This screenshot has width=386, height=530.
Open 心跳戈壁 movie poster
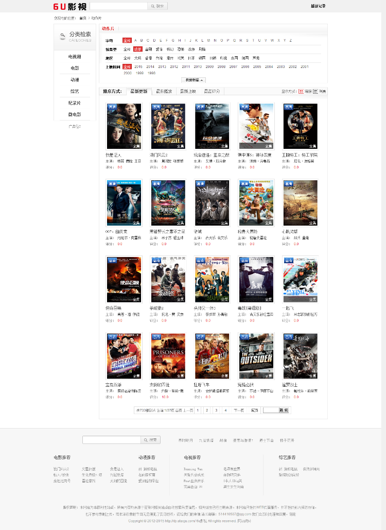tap(300, 203)
